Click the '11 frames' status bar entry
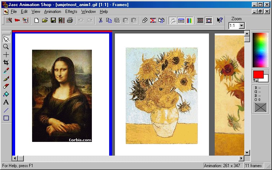Image resolution: width=272 pixels, height=170 pixels. (253, 166)
